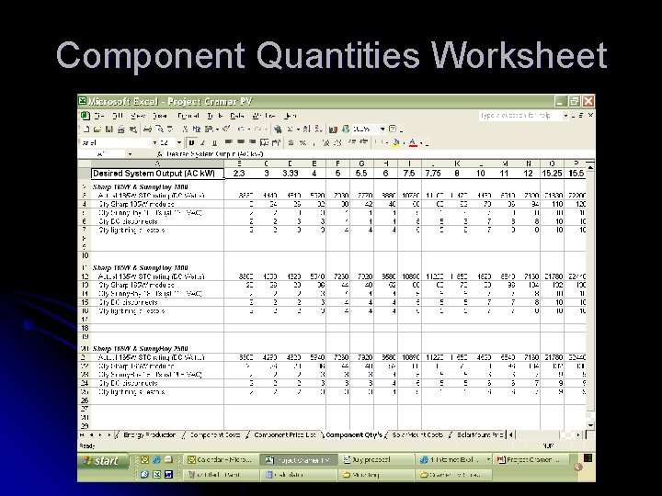Click Increase Indent icon

363,142
